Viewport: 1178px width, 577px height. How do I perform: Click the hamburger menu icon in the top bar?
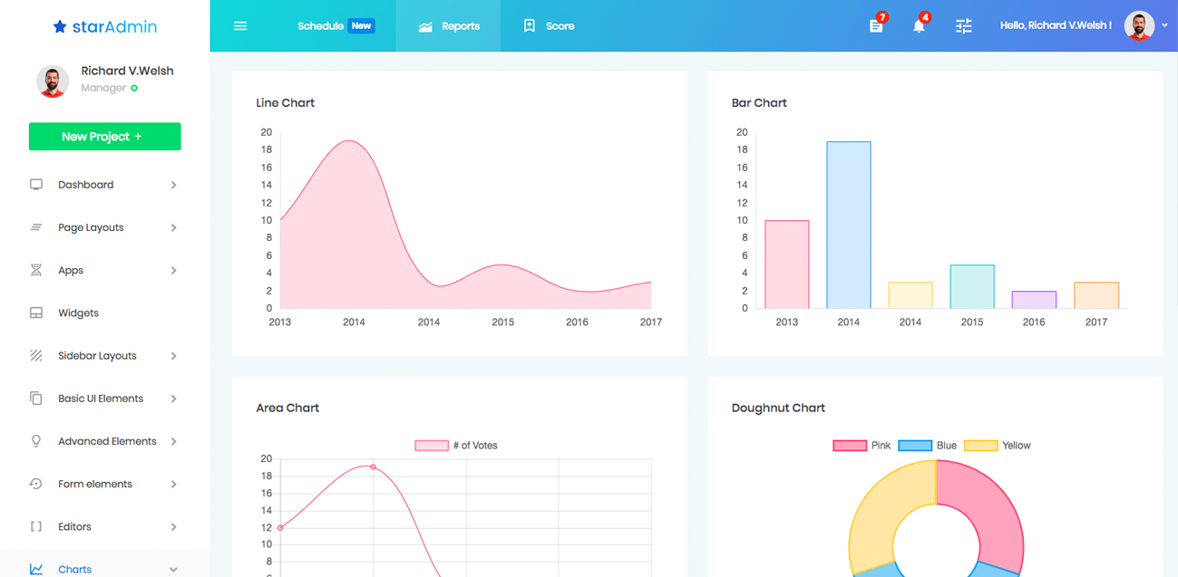tap(240, 26)
